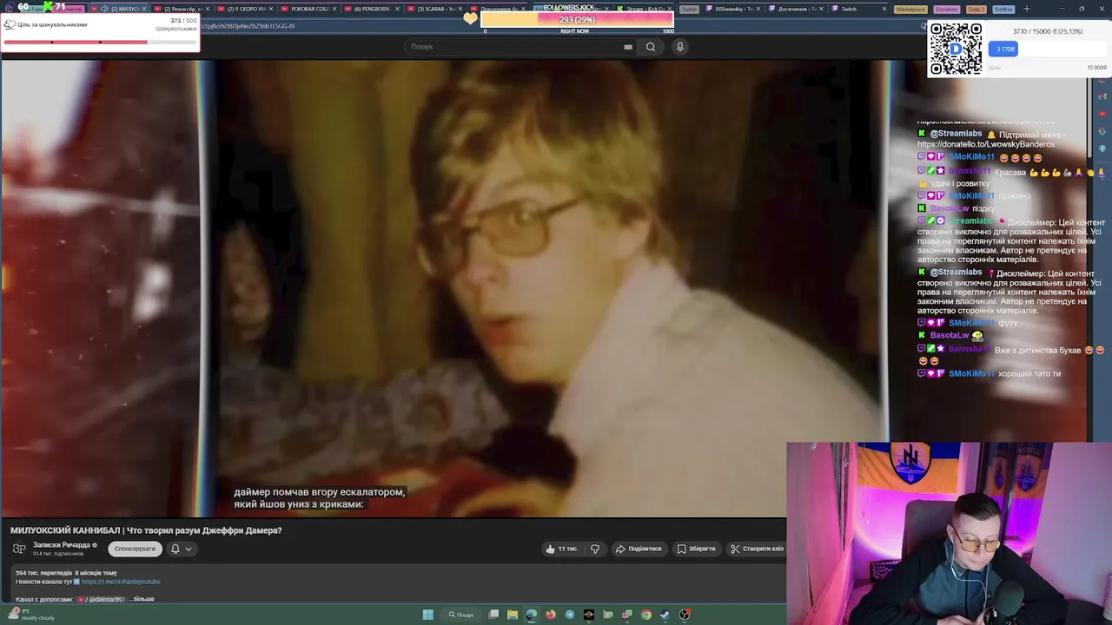The height and width of the screenshot is (625, 1112).
Task: Expand notification options chevron beside bell
Action: point(188,549)
